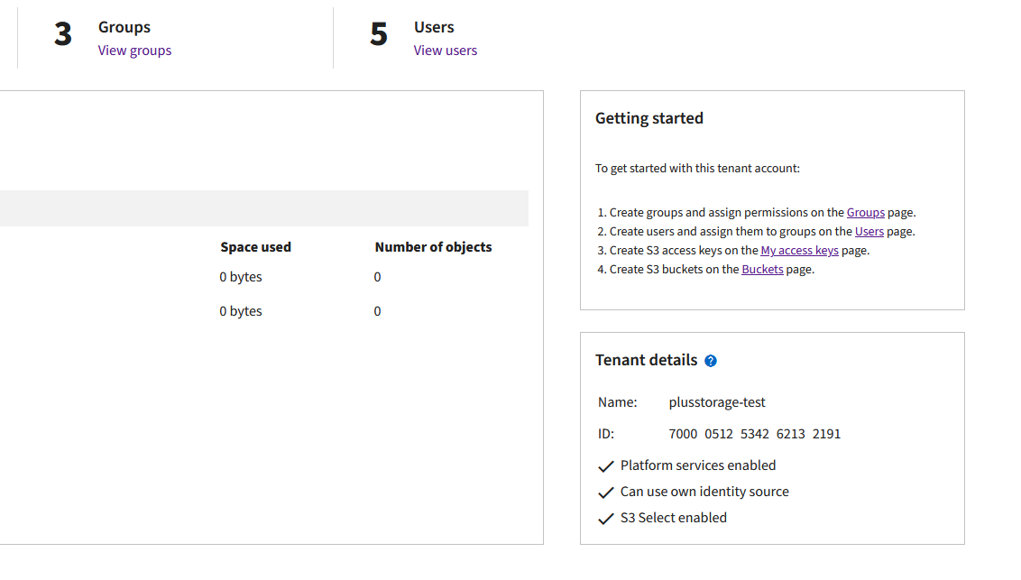
Task: Click the Can use own identity source checkmark
Action: pyautogui.click(x=605, y=493)
